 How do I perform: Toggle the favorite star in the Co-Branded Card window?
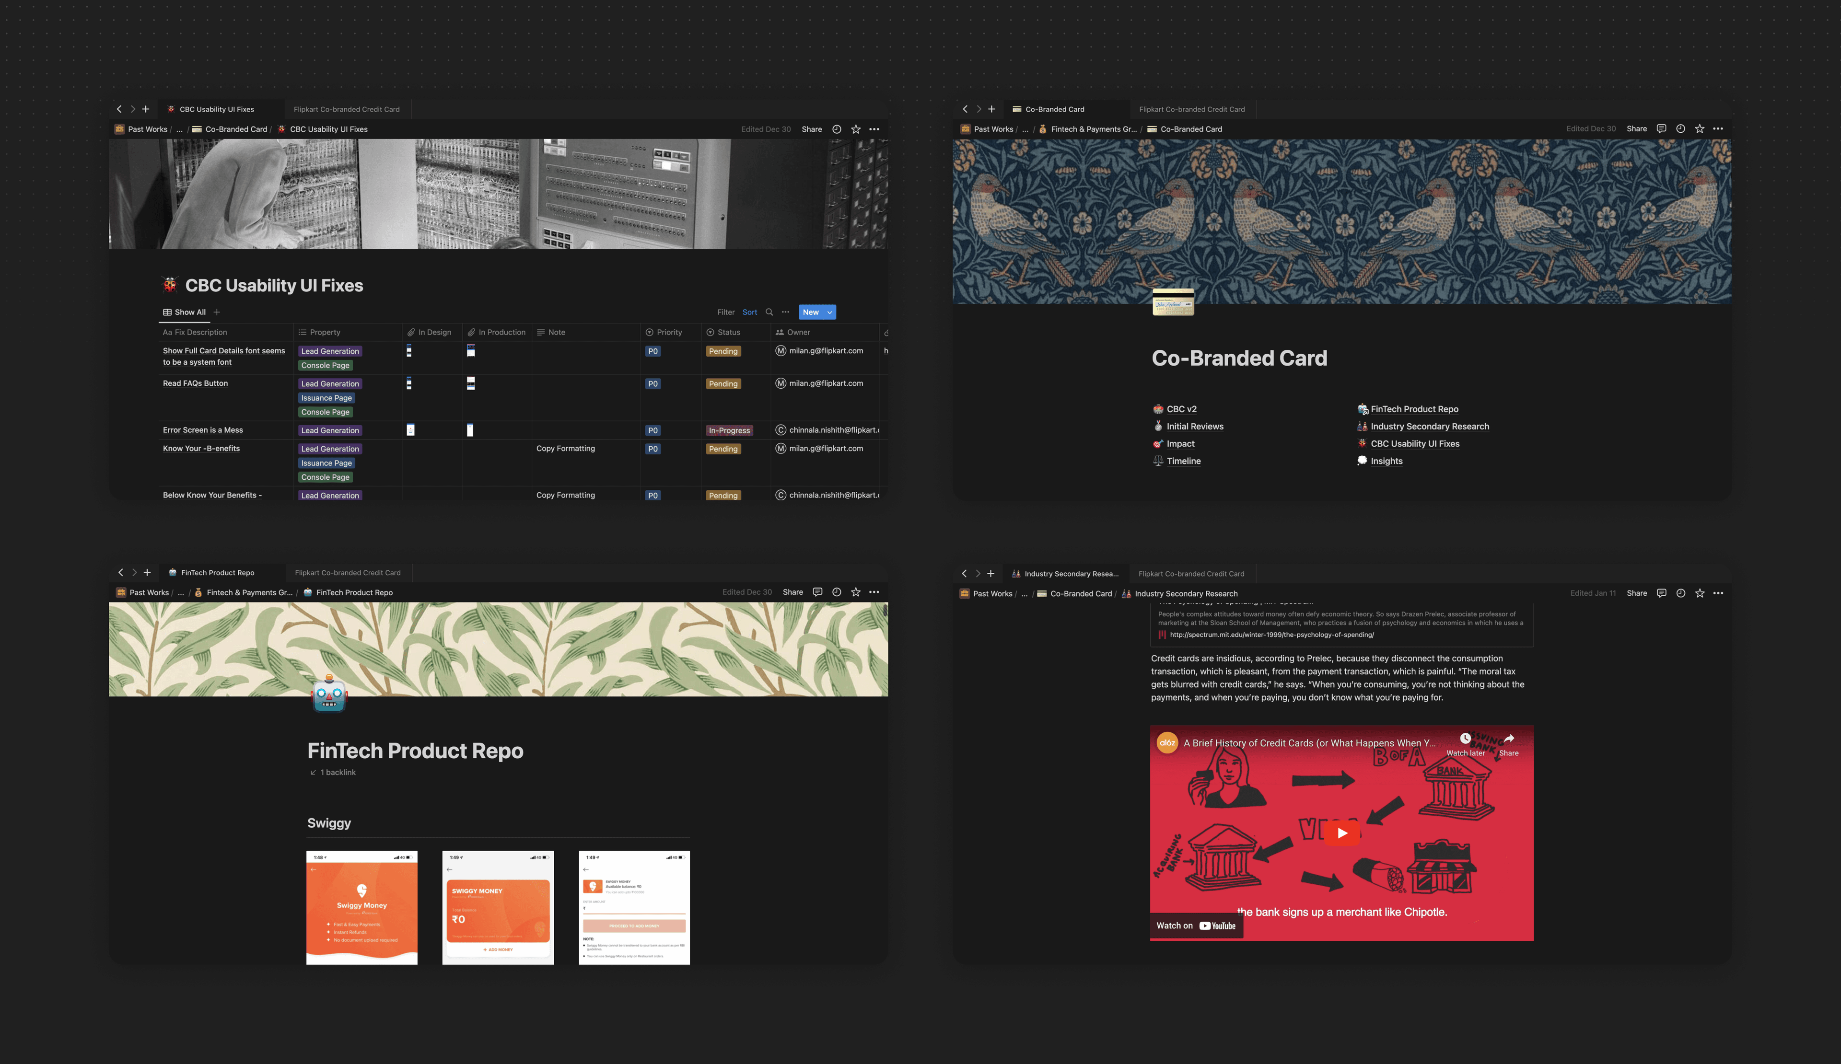[x=1699, y=128]
